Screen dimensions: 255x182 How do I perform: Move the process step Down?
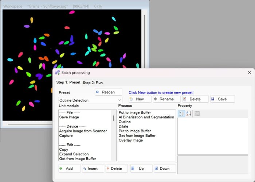point(165,169)
